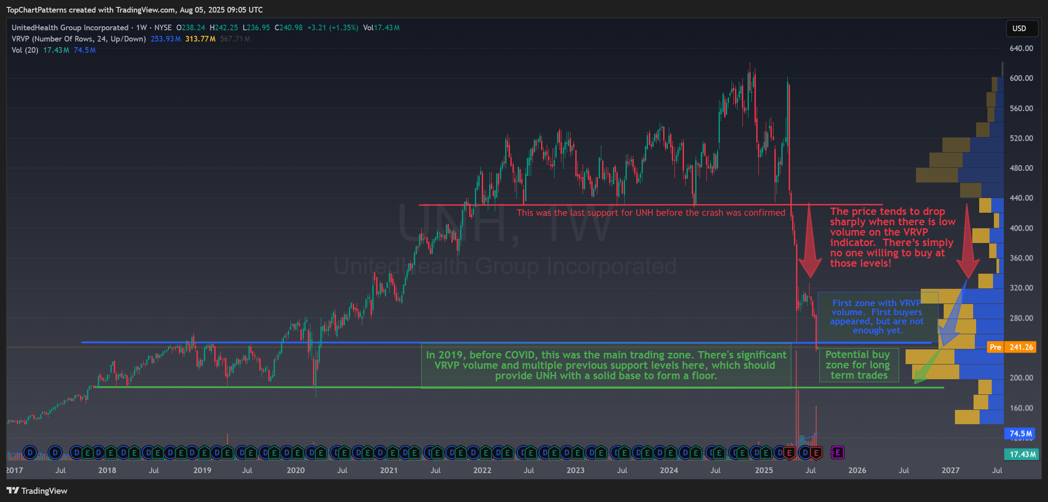Click the 2018 label on the time axis
This screenshot has width=1048, height=502.
click(x=107, y=470)
